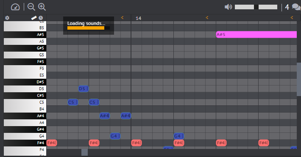Select the ruler icon above the piano
This screenshot has height=157, width=301.
(34, 18)
